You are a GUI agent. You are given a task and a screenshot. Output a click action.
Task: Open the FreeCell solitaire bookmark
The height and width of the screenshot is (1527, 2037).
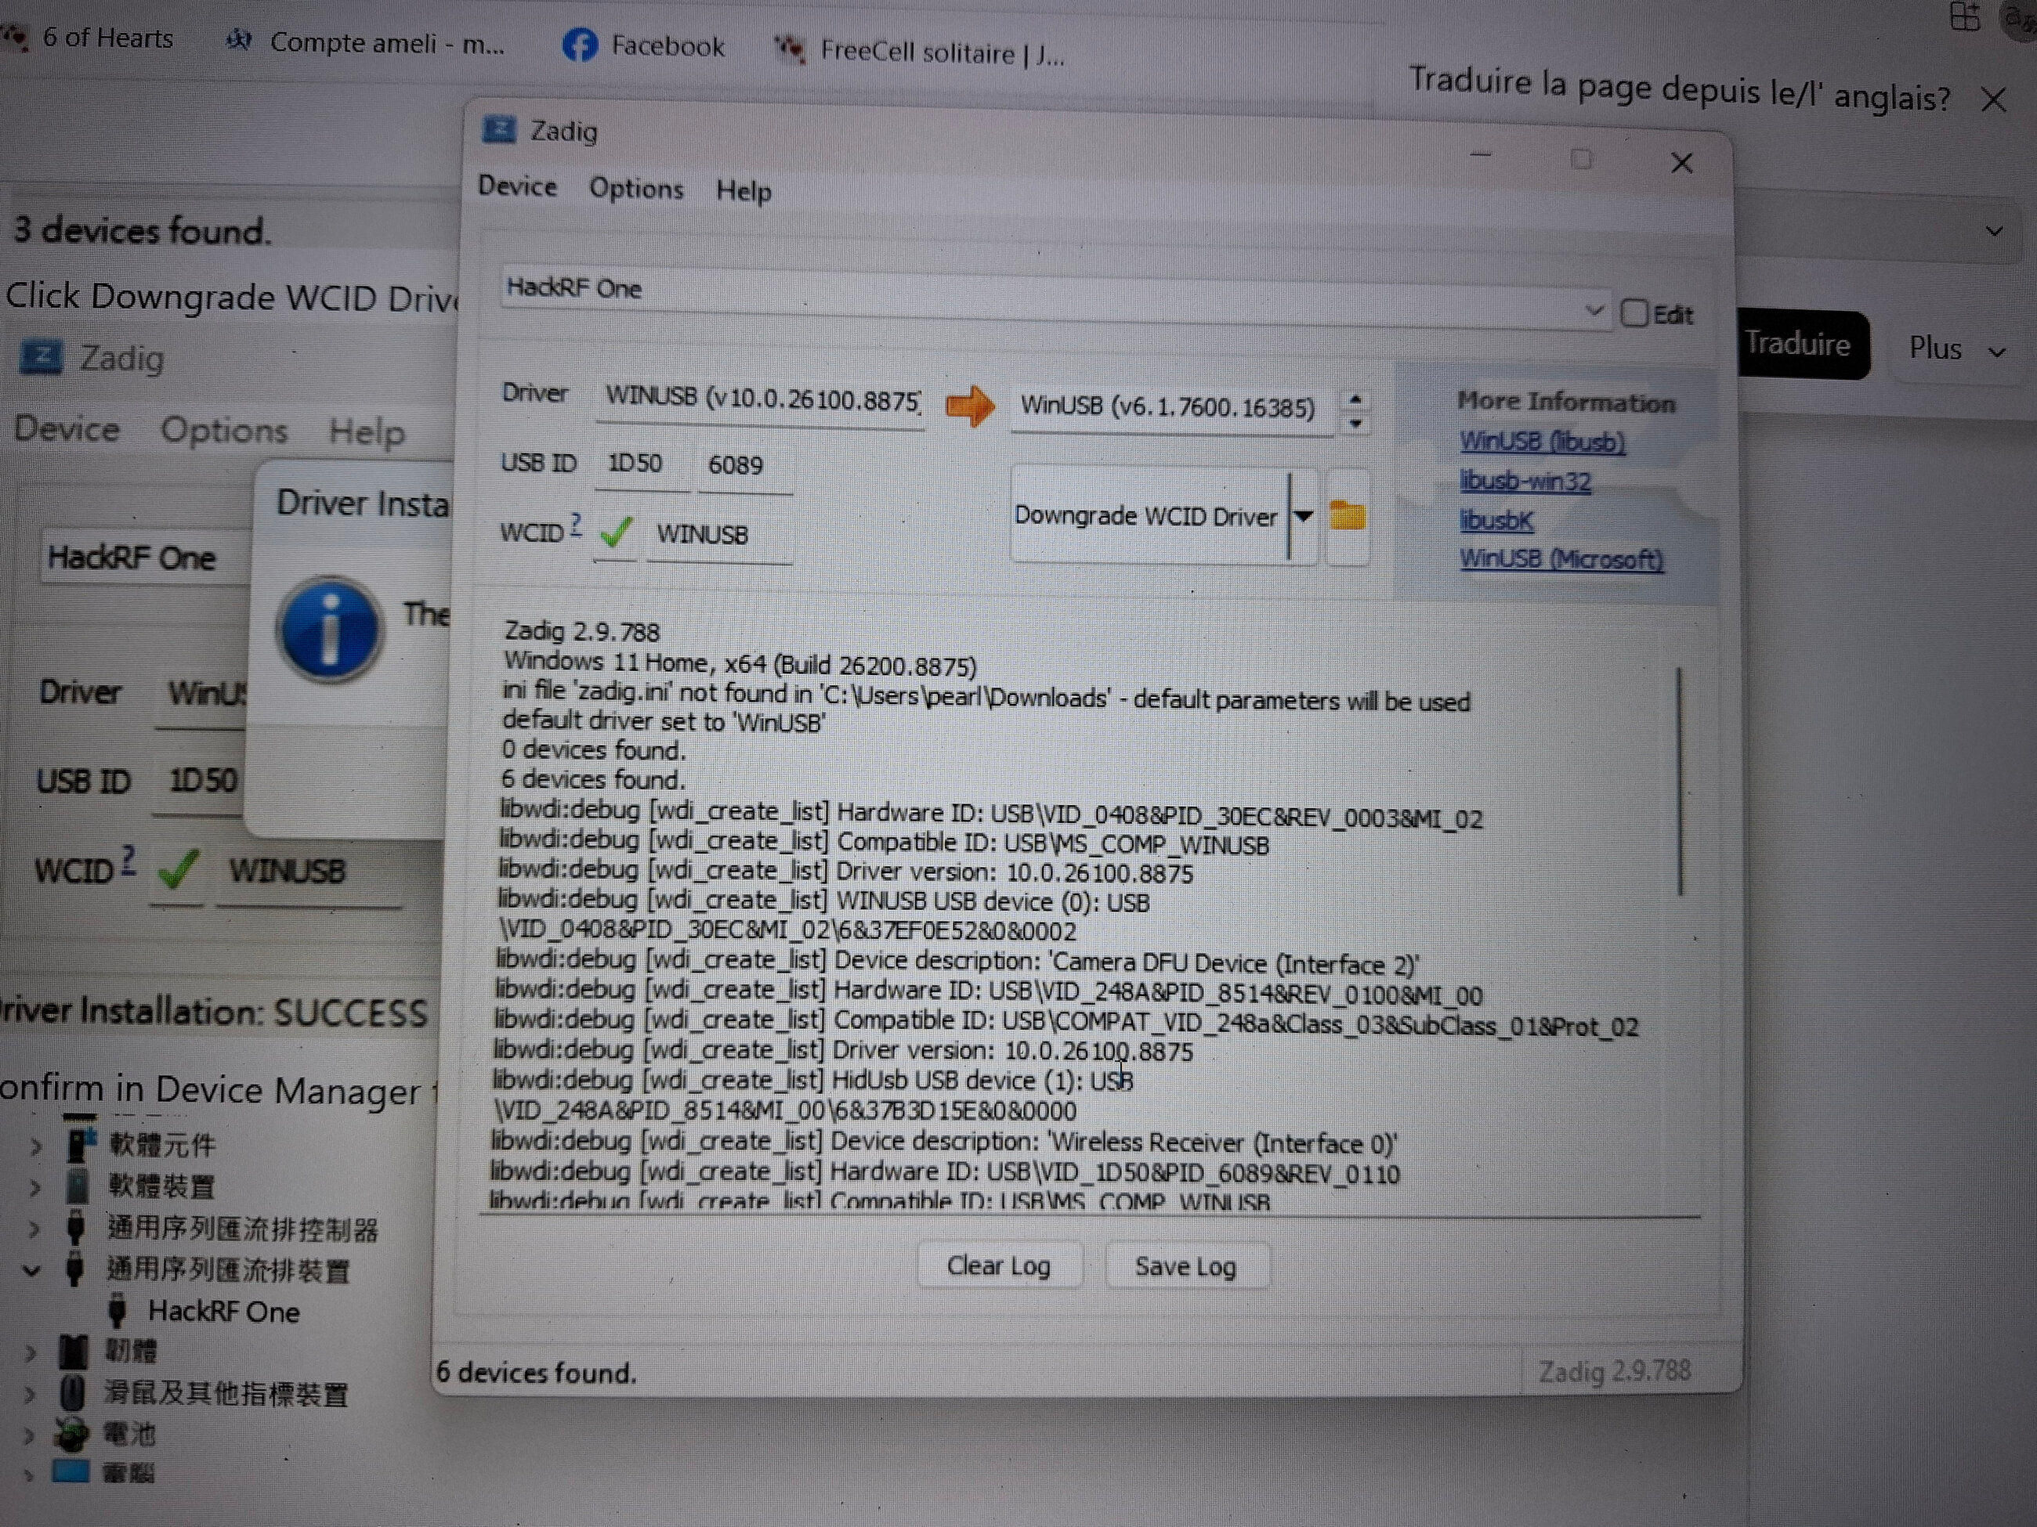coord(919,52)
